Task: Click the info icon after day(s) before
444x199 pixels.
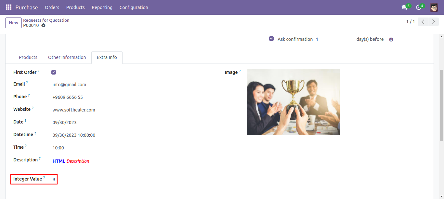Action: [391, 40]
